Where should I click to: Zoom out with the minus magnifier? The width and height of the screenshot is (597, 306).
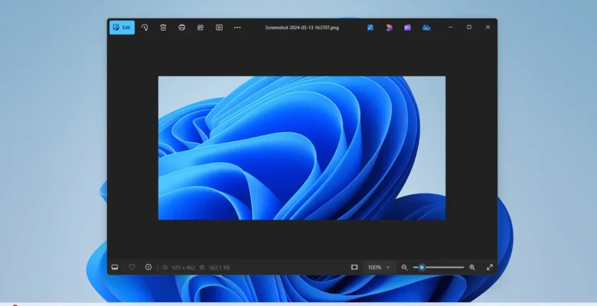pyautogui.click(x=405, y=267)
